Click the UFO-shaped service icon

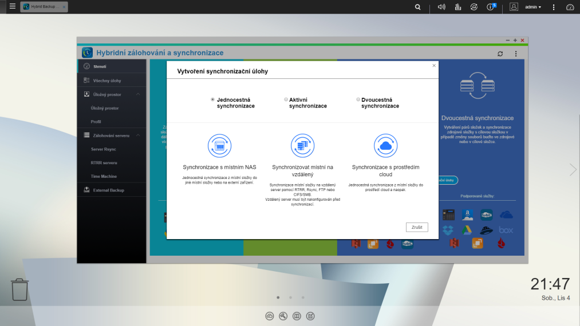click(487, 230)
